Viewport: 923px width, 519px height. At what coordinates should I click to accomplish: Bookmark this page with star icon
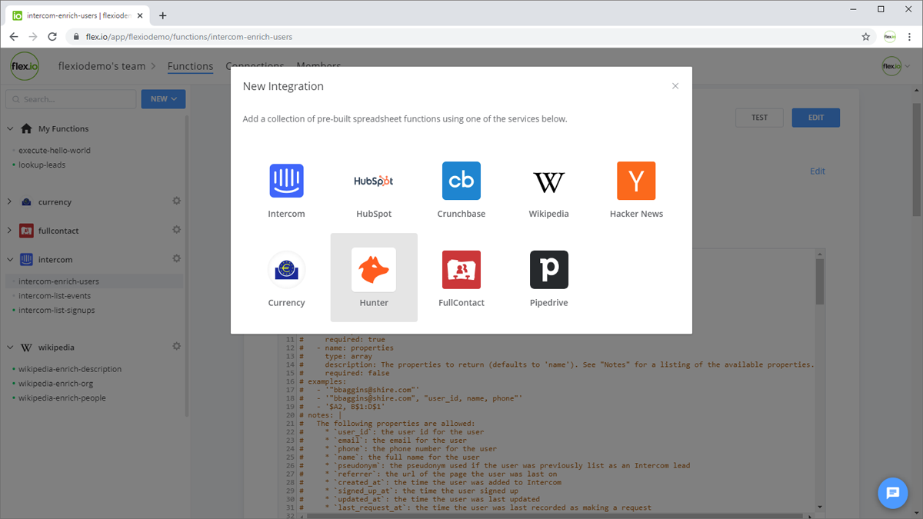tap(866, 36)
